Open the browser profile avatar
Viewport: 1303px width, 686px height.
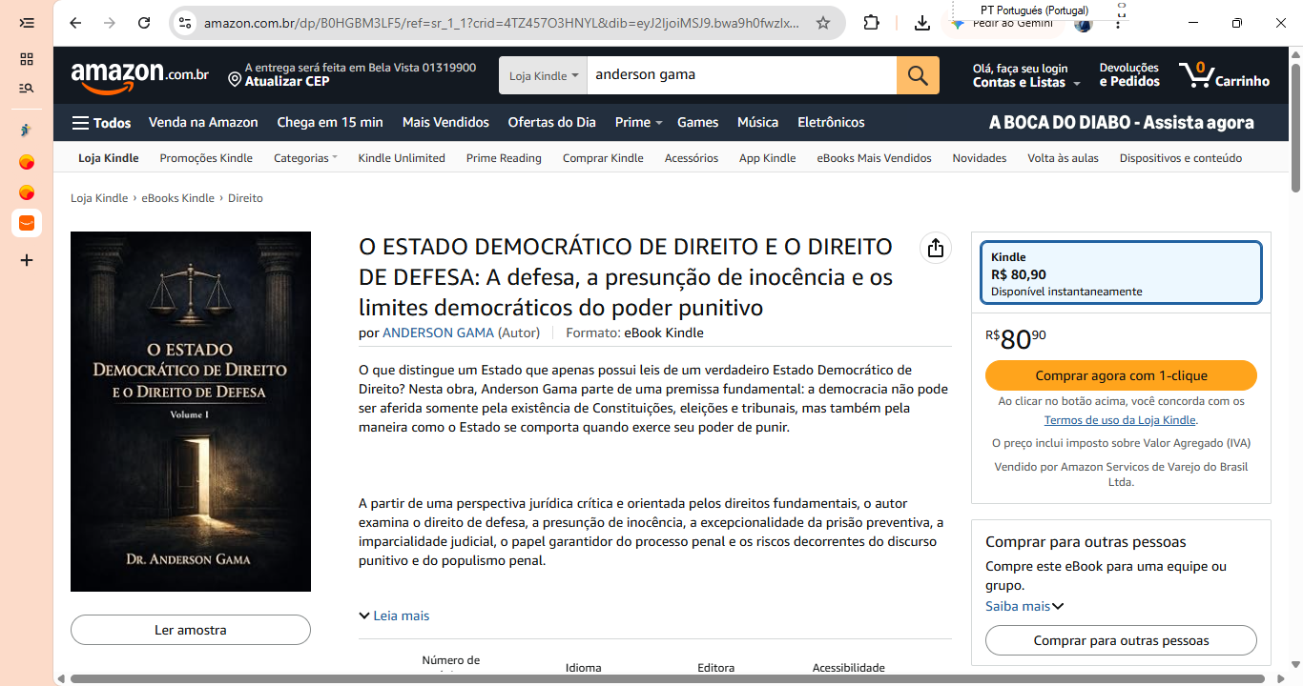pos(1083,23)
